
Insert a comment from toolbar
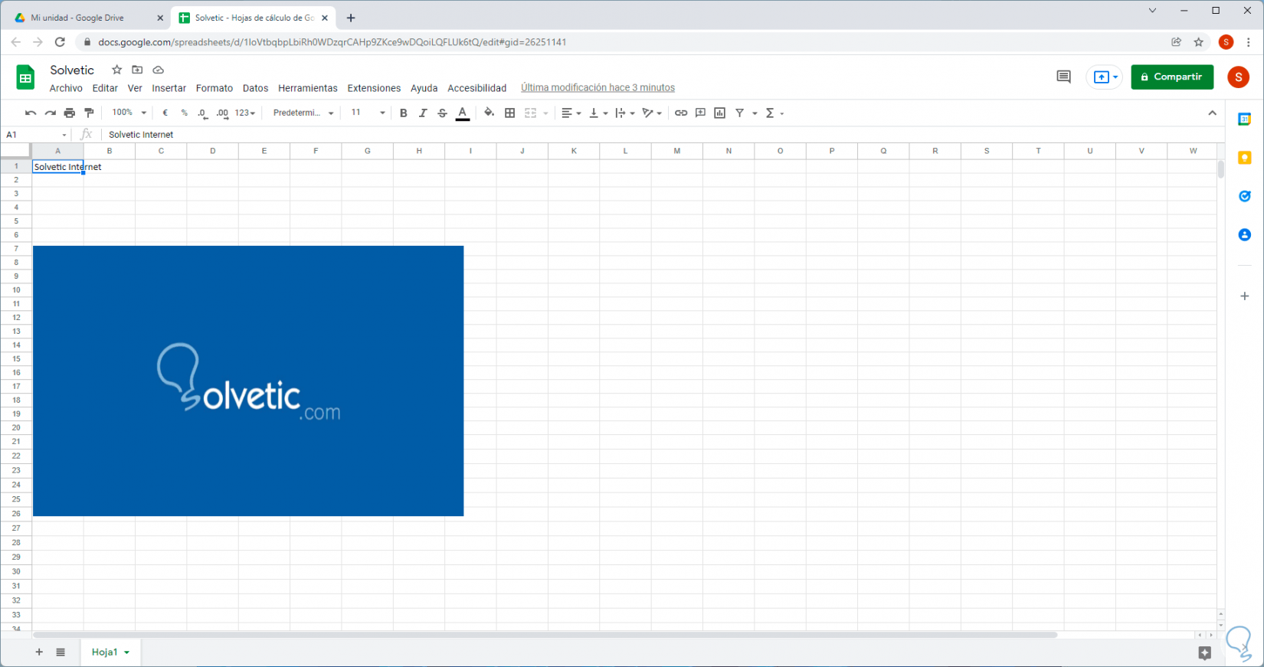click(x=700, y=113)
